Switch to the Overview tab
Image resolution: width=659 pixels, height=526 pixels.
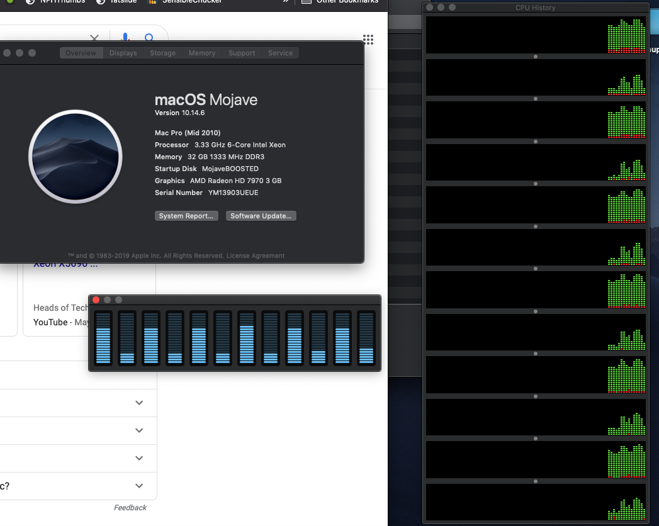[81, 53]
